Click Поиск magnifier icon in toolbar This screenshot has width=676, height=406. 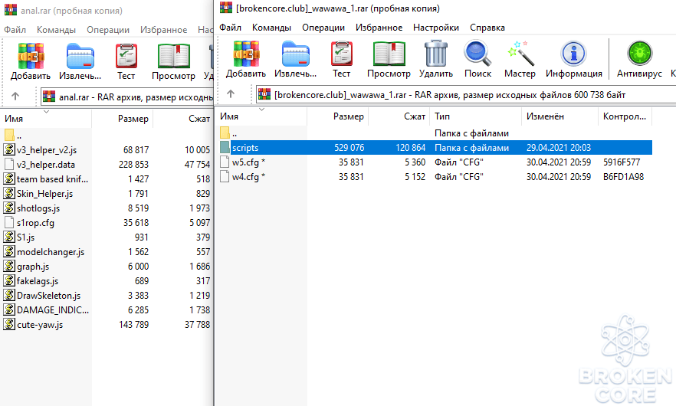click(477, 54)
